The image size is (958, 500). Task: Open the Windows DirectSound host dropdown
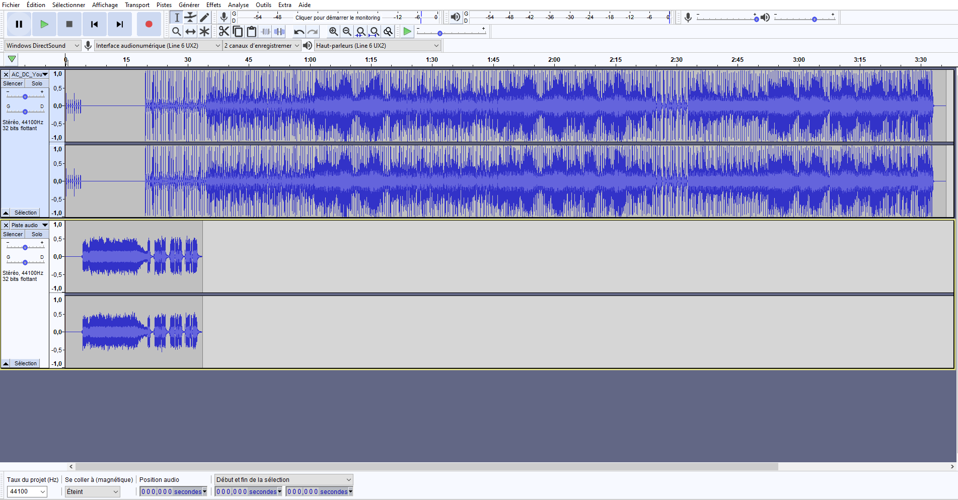click(43, 46)
